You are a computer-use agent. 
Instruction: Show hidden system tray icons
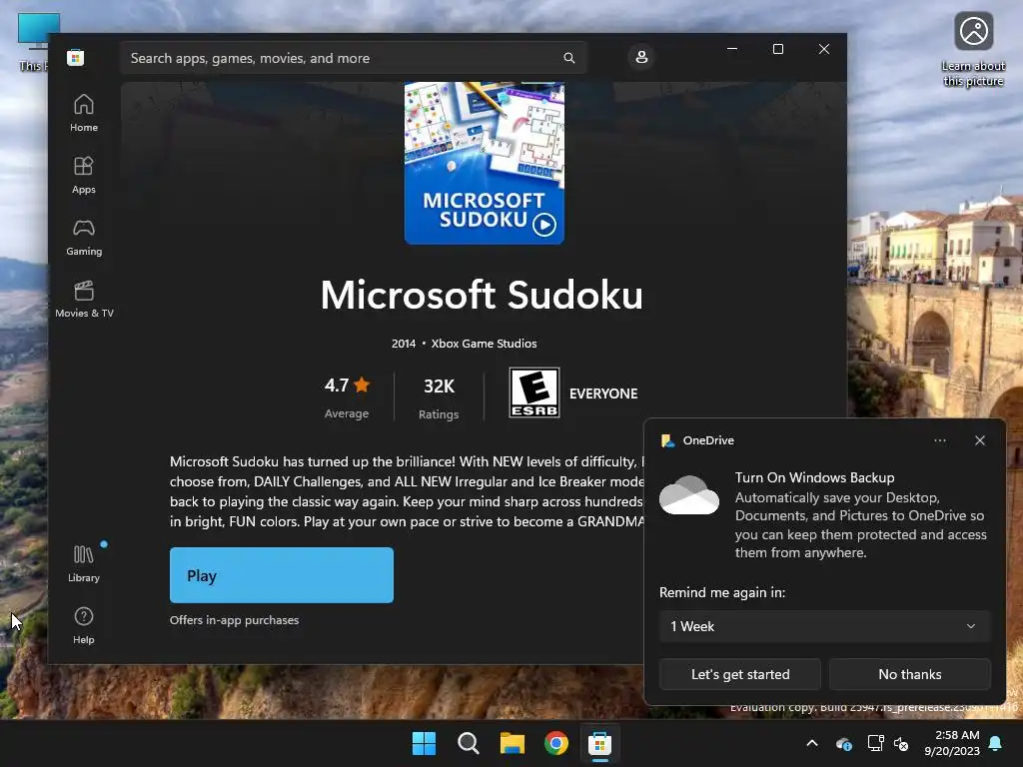click(x=812, y=743)
